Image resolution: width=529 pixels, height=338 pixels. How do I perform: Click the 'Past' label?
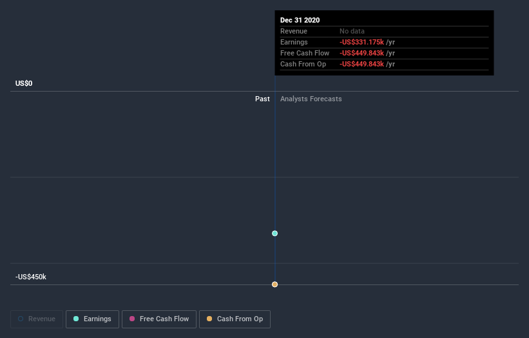(262, 99)
